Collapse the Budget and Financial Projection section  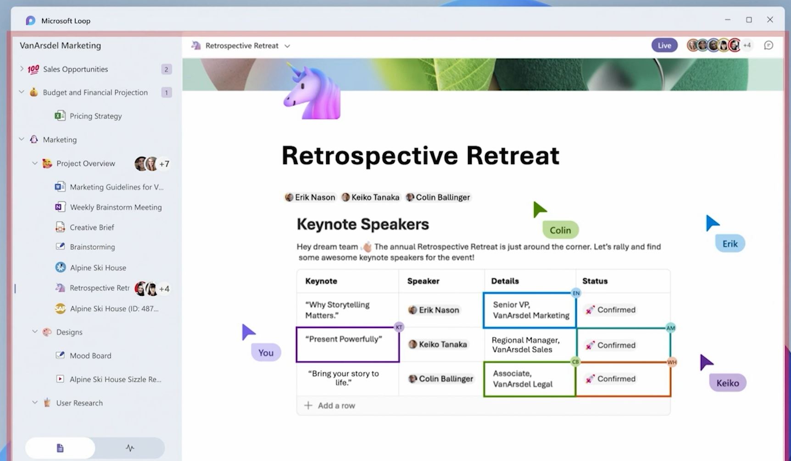22,92
